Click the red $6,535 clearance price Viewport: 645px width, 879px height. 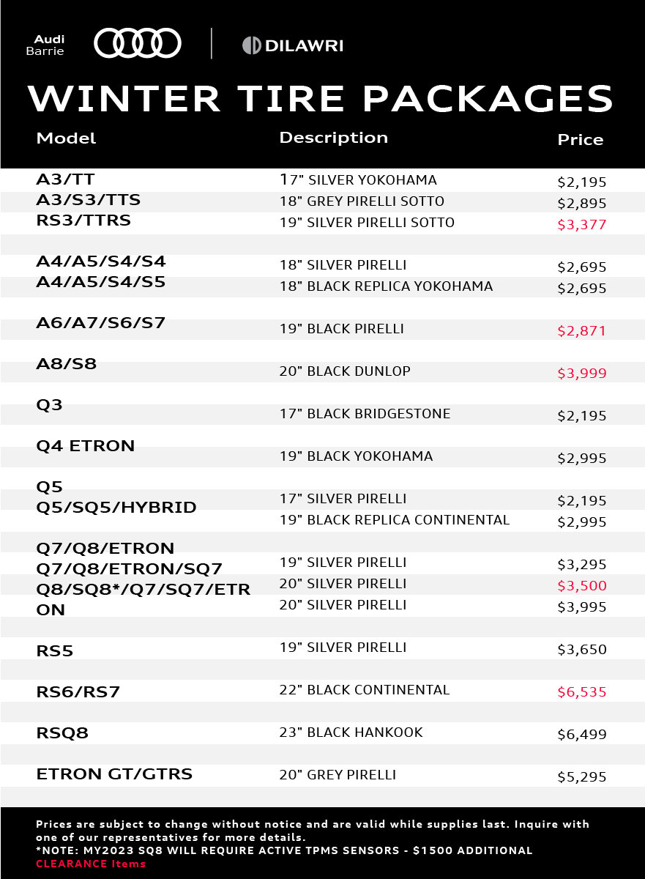coord(581,692)
